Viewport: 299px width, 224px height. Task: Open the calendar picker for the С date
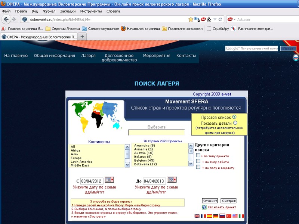[x=109, y=180]
